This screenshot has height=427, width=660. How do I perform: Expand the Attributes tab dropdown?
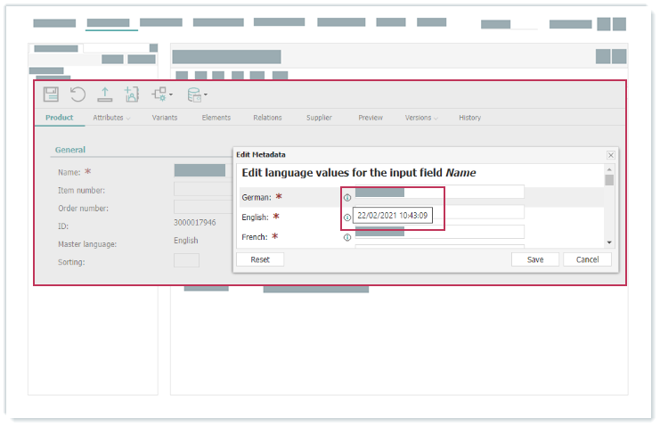[111, 118]
